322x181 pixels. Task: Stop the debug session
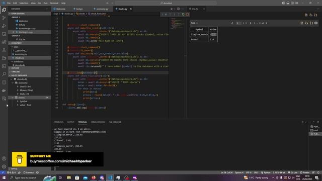187,15
